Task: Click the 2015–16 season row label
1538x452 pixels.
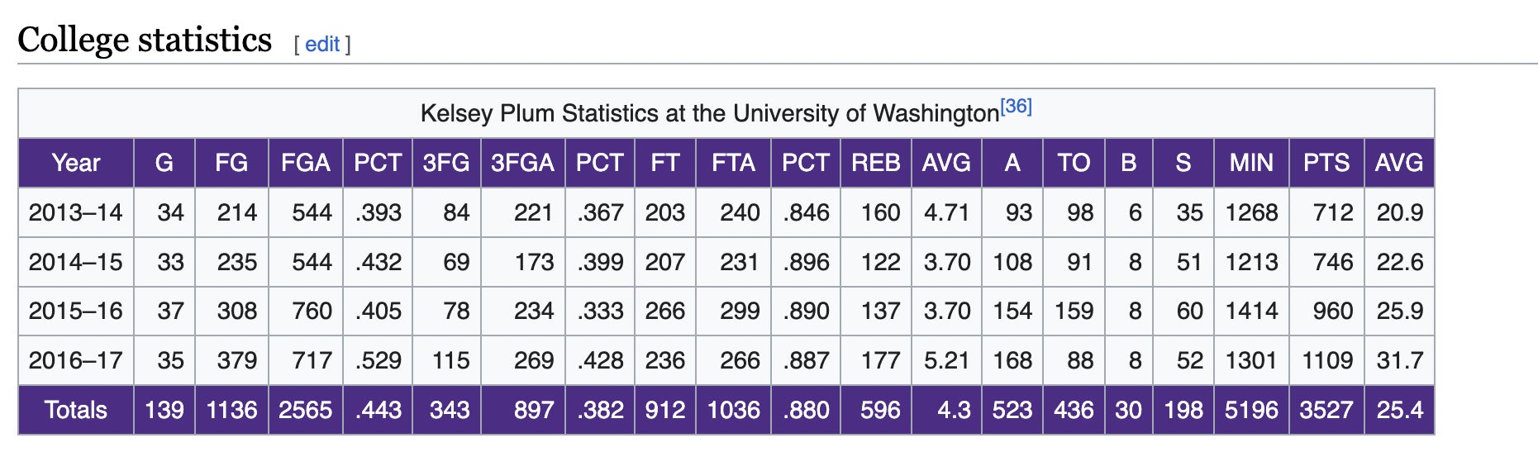Action: coord(76,311)
